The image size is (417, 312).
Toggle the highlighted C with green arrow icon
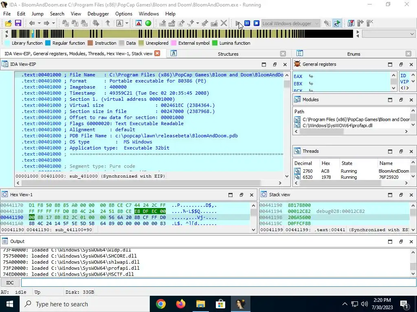pyautogui.click(x=337, y=23)
